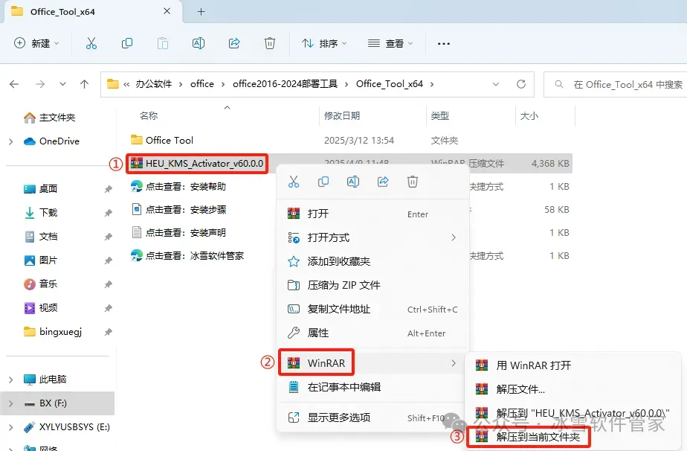Expand the BX (F:) drive node

(x=11, y=403)
